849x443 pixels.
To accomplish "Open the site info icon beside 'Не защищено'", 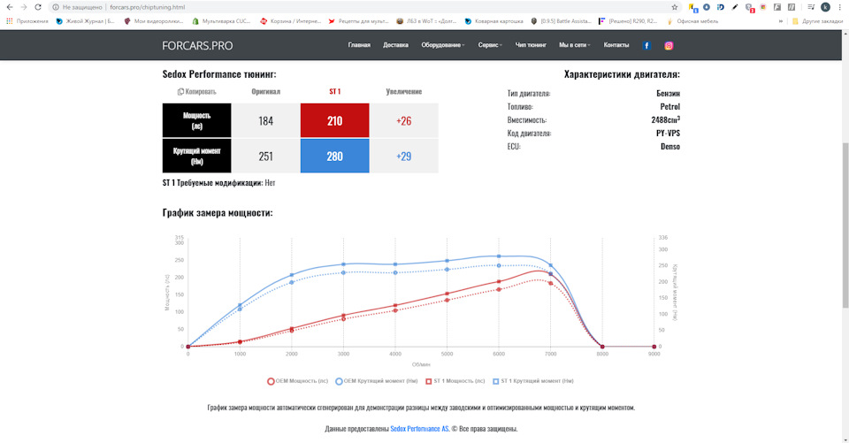I will [x=55, y=7].
